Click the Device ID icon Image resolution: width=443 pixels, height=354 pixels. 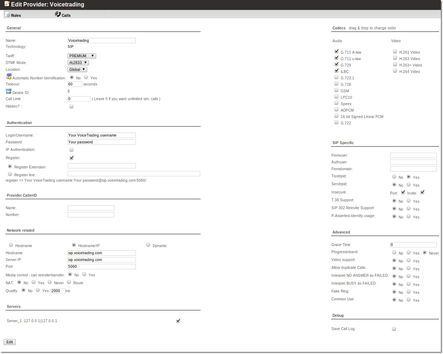point(9,92)
